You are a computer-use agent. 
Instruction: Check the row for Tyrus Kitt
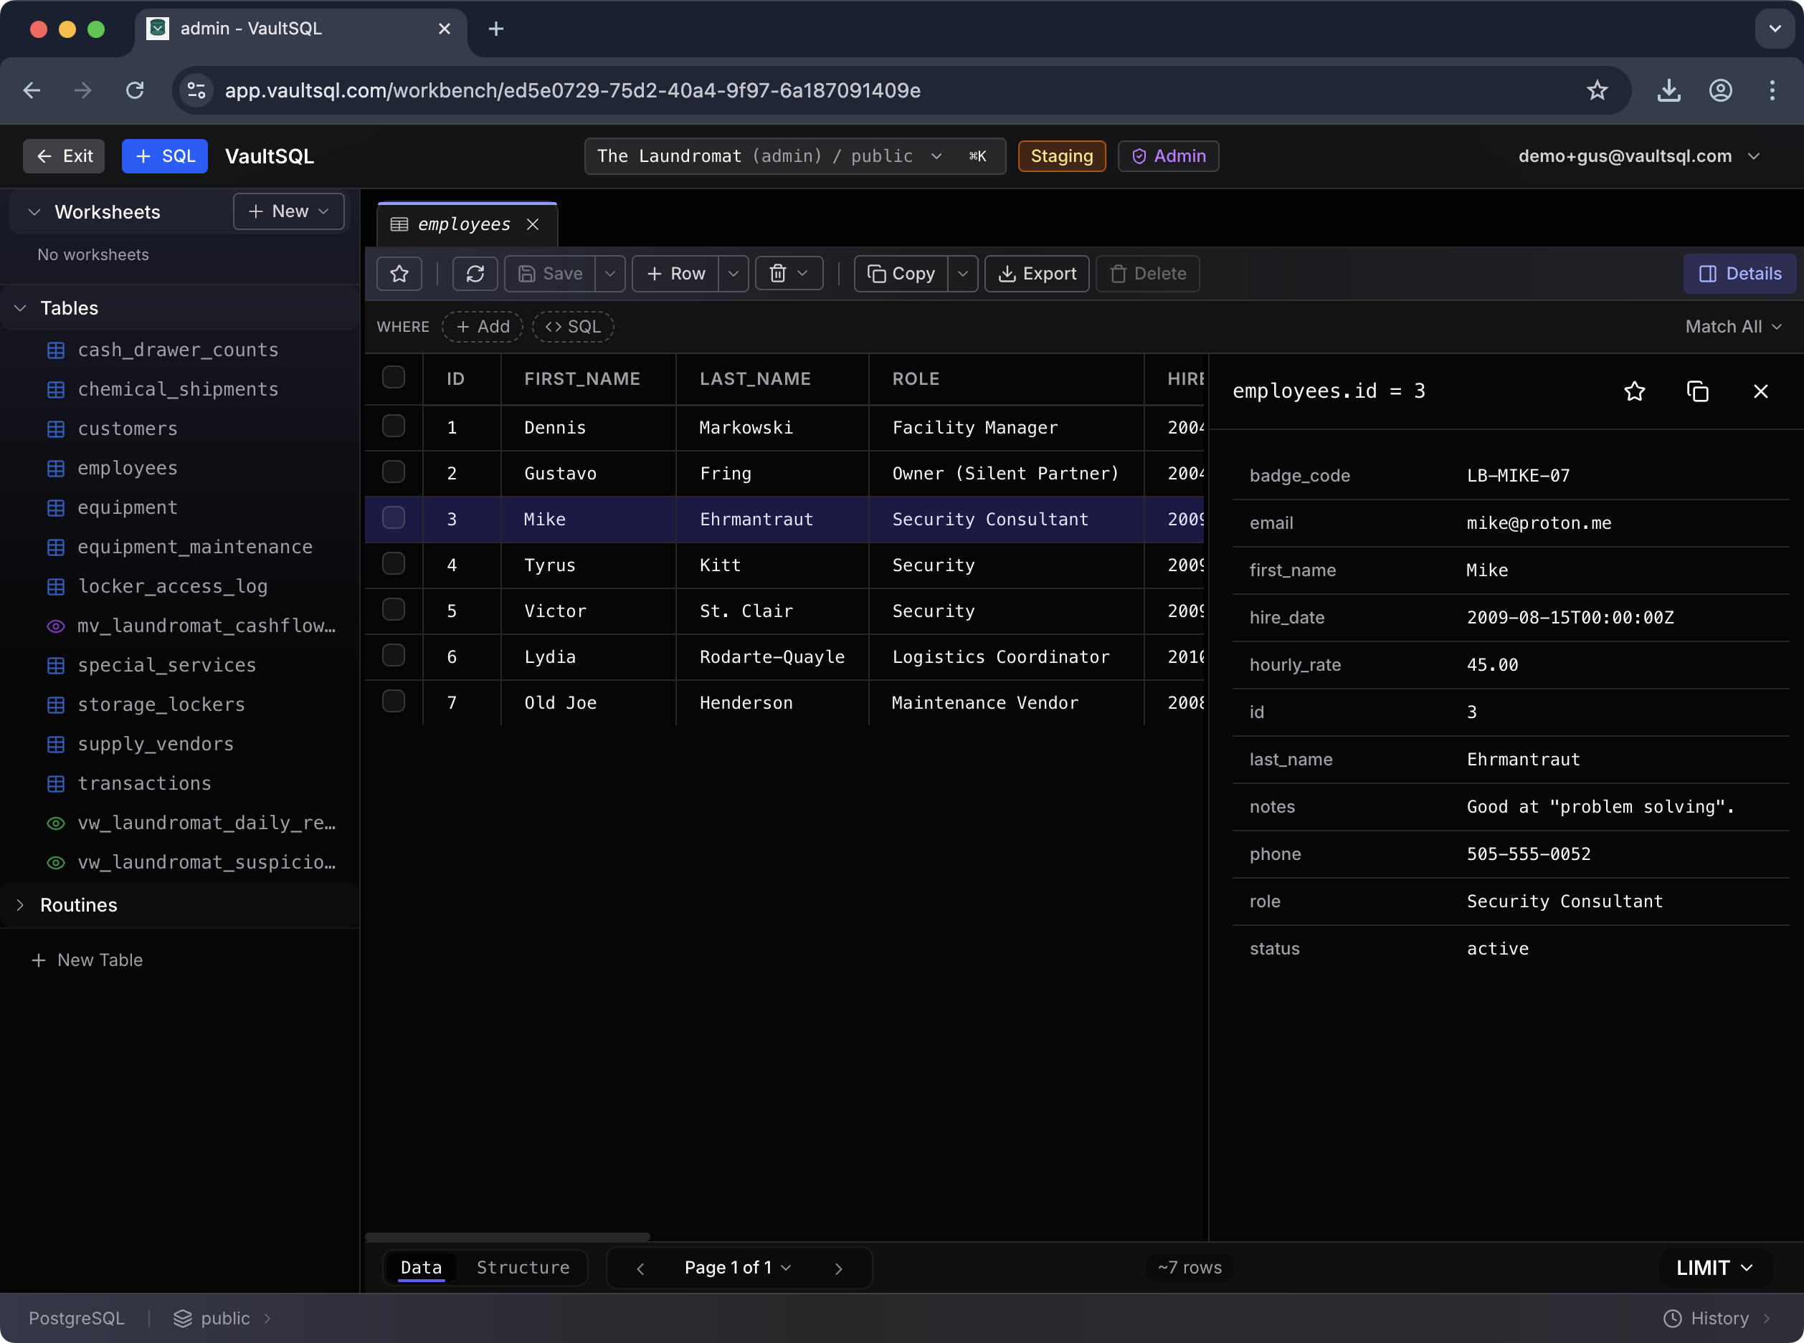click(394, 564)
